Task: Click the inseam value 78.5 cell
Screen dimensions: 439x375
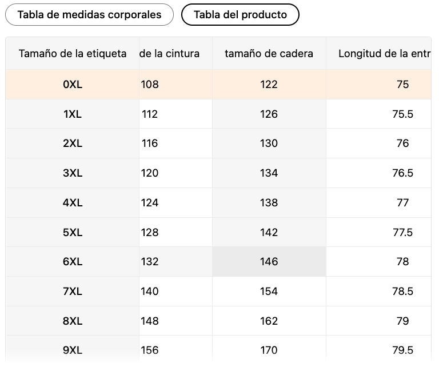Action: pyautogui.click(x=379, y=292)
